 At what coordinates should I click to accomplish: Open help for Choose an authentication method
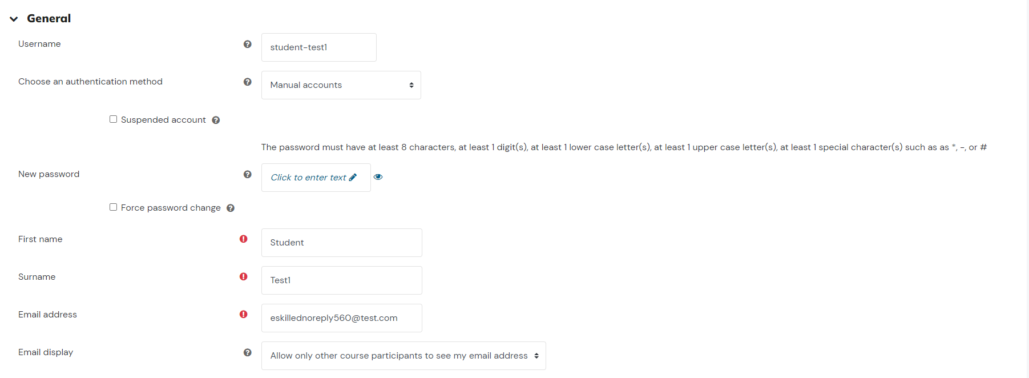(x=247, y=82)
